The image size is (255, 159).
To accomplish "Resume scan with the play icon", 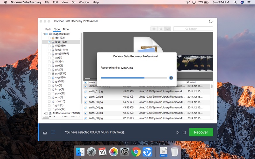I will click(178, 133).
